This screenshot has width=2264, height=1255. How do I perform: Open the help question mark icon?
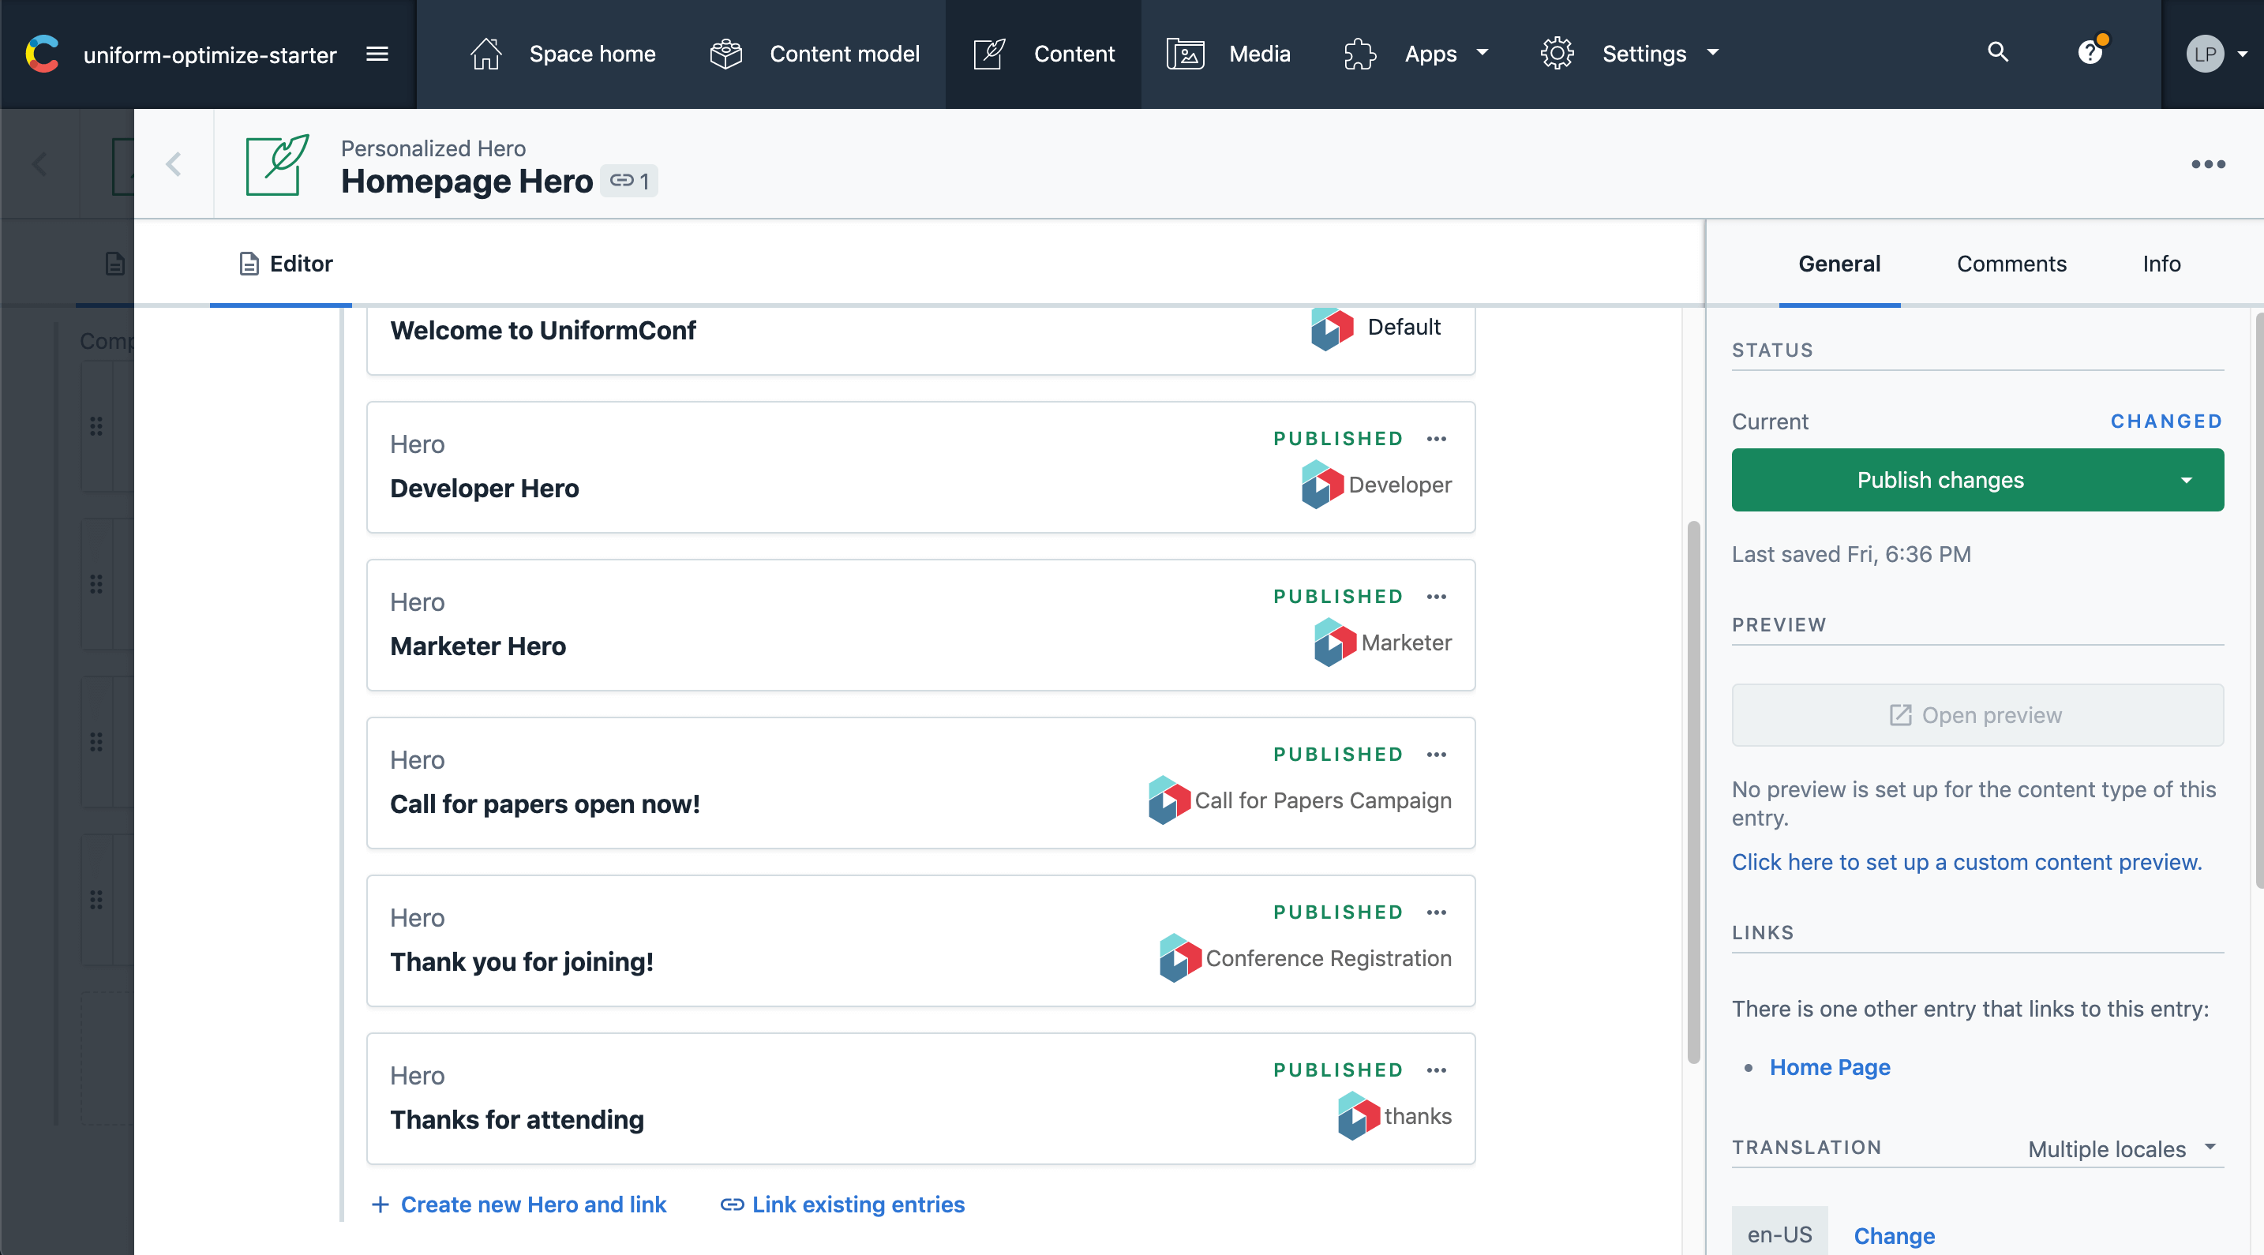pyautogui.click(x=2090, y=53)
